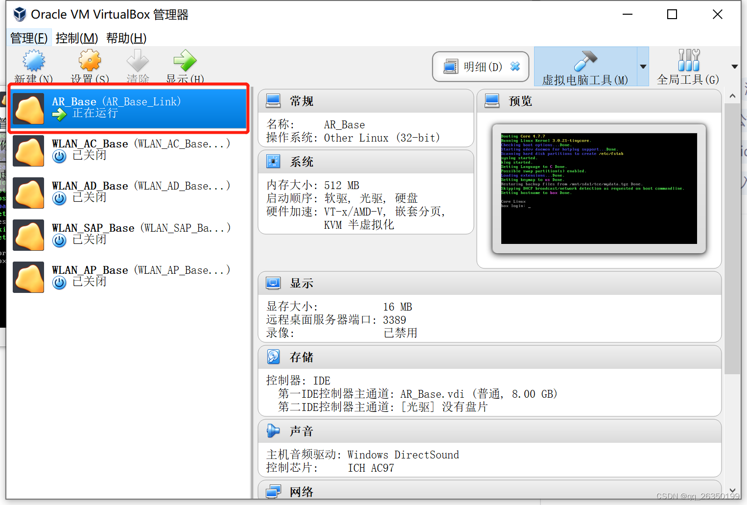Click the VirtualBox logo in title bar
The height and width of the screenshot is (505, 747).
pyautogui.click(x=20, y=14)
